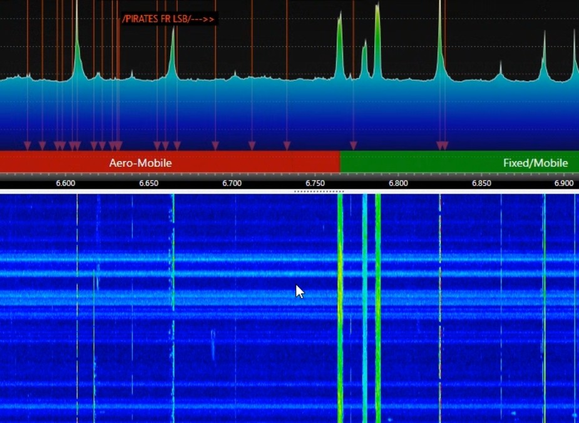
Task: Click the 6.900 frequency scale label
Action: [563, 184]
